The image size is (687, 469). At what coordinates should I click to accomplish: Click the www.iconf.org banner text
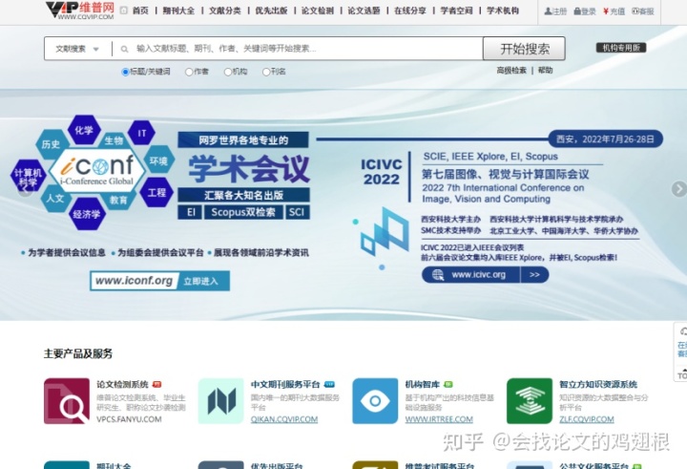[x=135, y=281]
